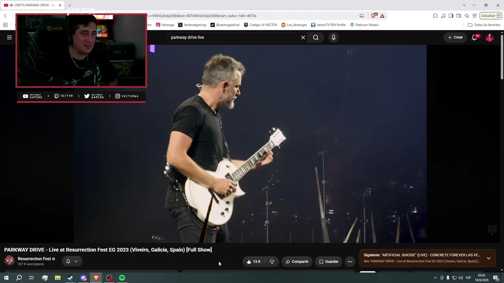The height and width of the screenshot is (283, 504).
Task: Expand the Siguiente mix playlist panel
Action: (x=489, y=258)
